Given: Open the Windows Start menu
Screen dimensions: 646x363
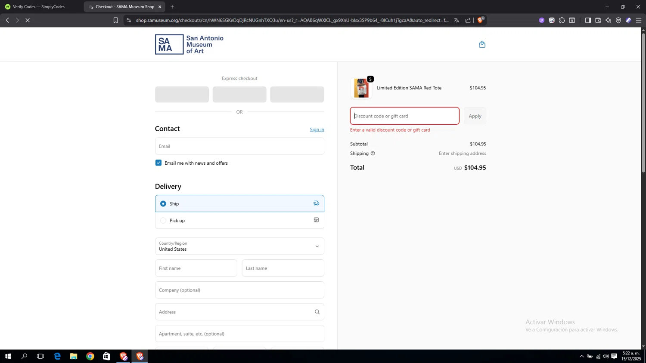Looking at the screenshot, I should [x=8, y=356].
